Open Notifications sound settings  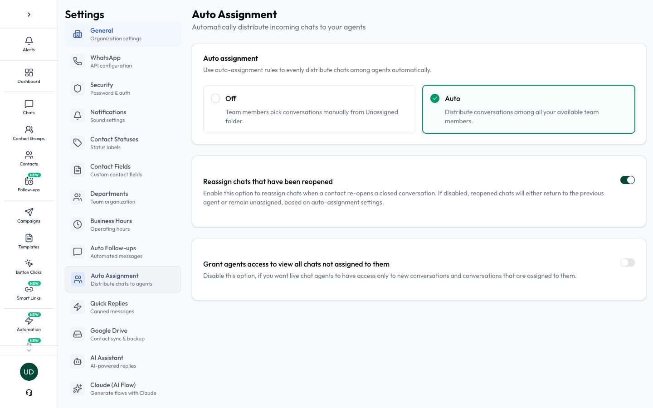click(123, 116)
